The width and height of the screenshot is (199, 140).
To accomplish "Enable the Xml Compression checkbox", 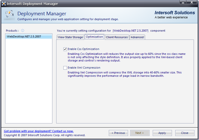I will pyautogui.click(x=65, y=68).
